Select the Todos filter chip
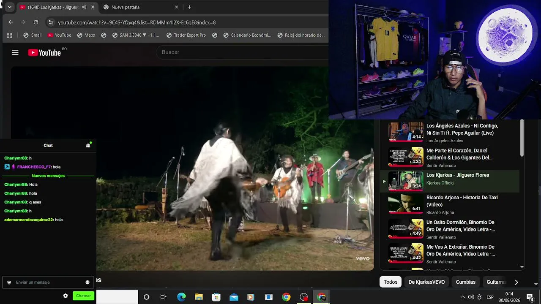541x304 pixels. coord(391,282)
